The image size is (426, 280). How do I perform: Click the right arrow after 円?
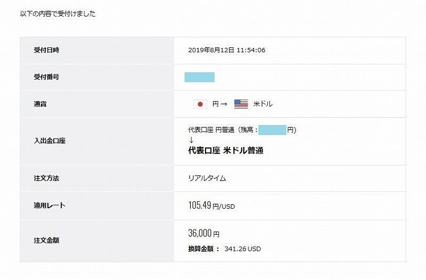coord(224,104)
